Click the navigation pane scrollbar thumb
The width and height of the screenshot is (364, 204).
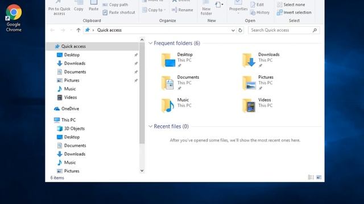pyautogui.click(x=142, y=93)
